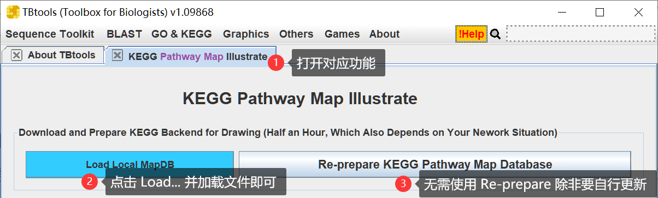
Task: Minimize the TBtools window
Action: (562, 12)
